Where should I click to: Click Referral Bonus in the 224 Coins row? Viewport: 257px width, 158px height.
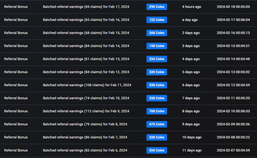pos(16,59)
